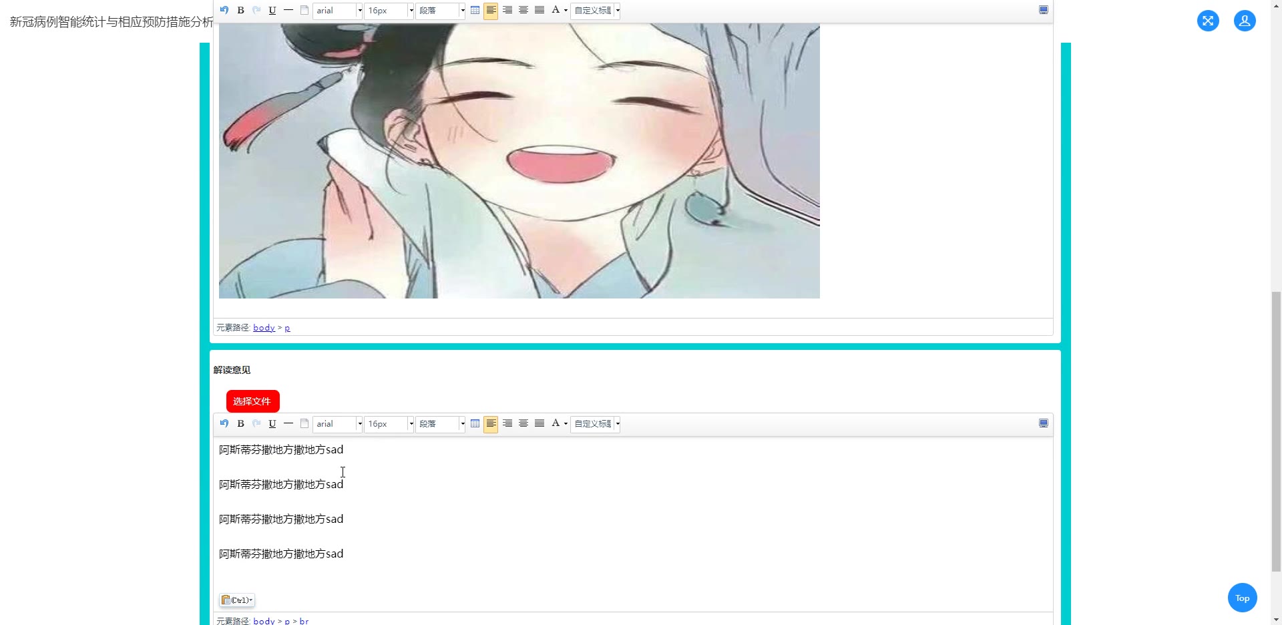Click the 解读意见 heading
Viewport: 1282px width, 625px height.
coord(232,370)
